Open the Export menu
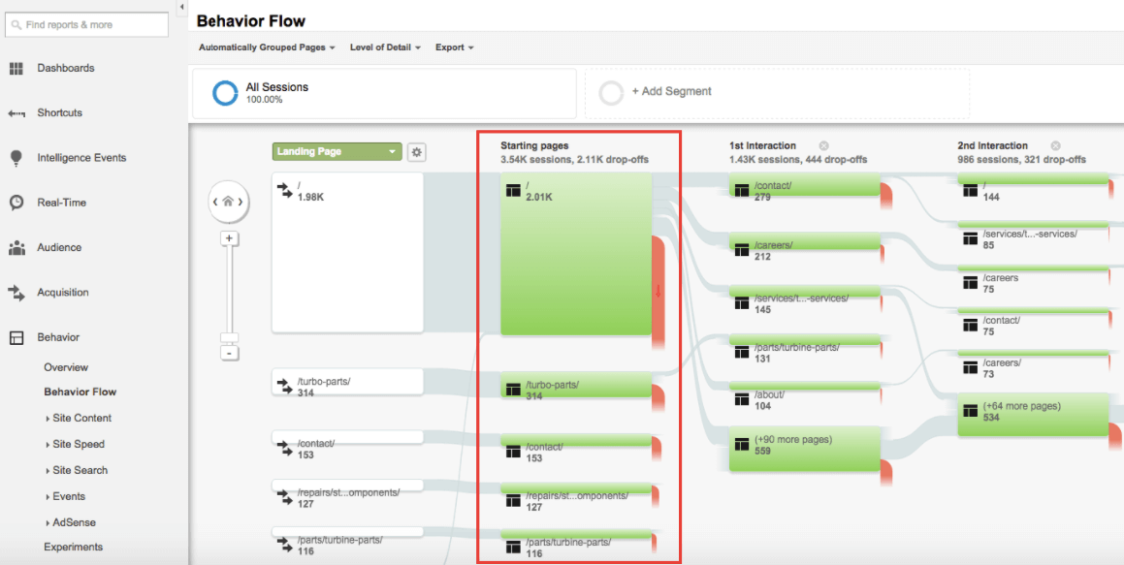1124x565 pixels. 454,47
